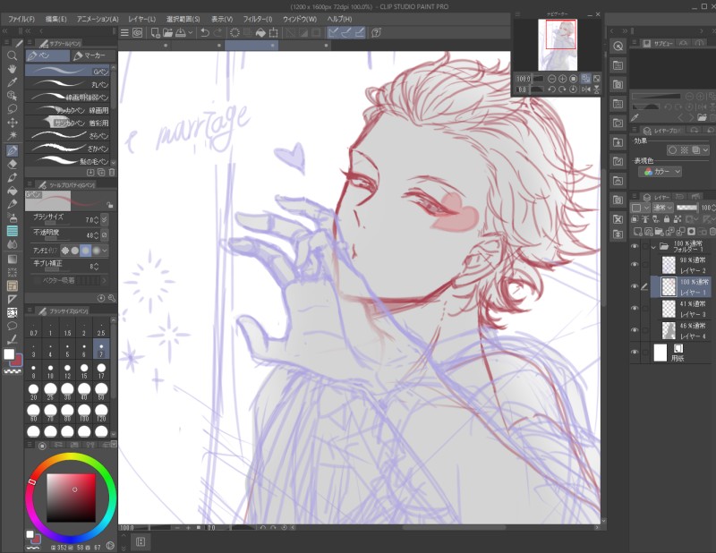Click the help question-mark icon
Image resolution: width=716 pixels, height=553 pixels.
click(x=376, y=32)
